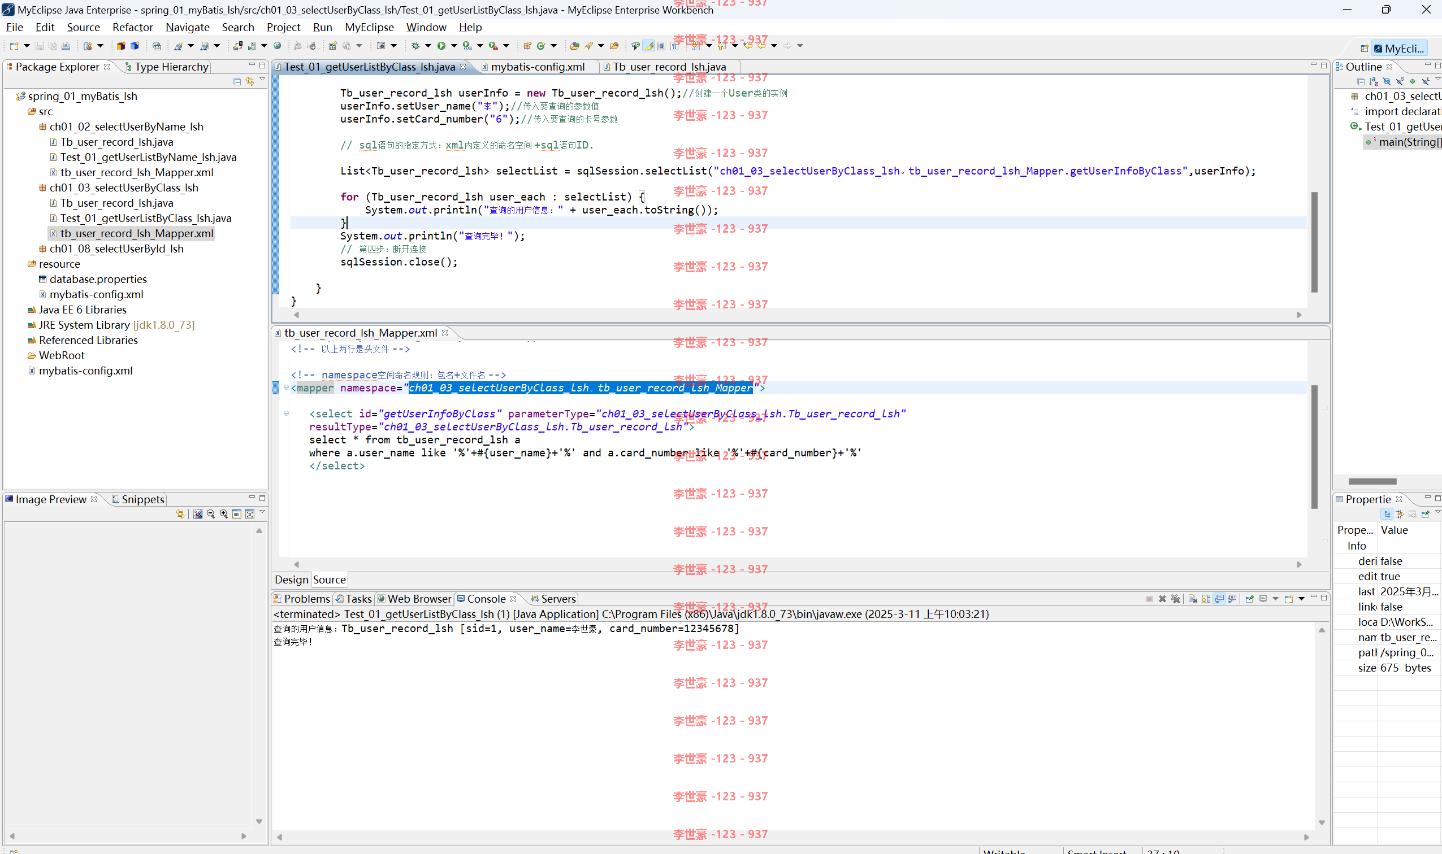Screen dimensions: 1442x854
Task: Click mapper XML editor vertical scrollbar thumb
Action: [x=1314, y=447]
